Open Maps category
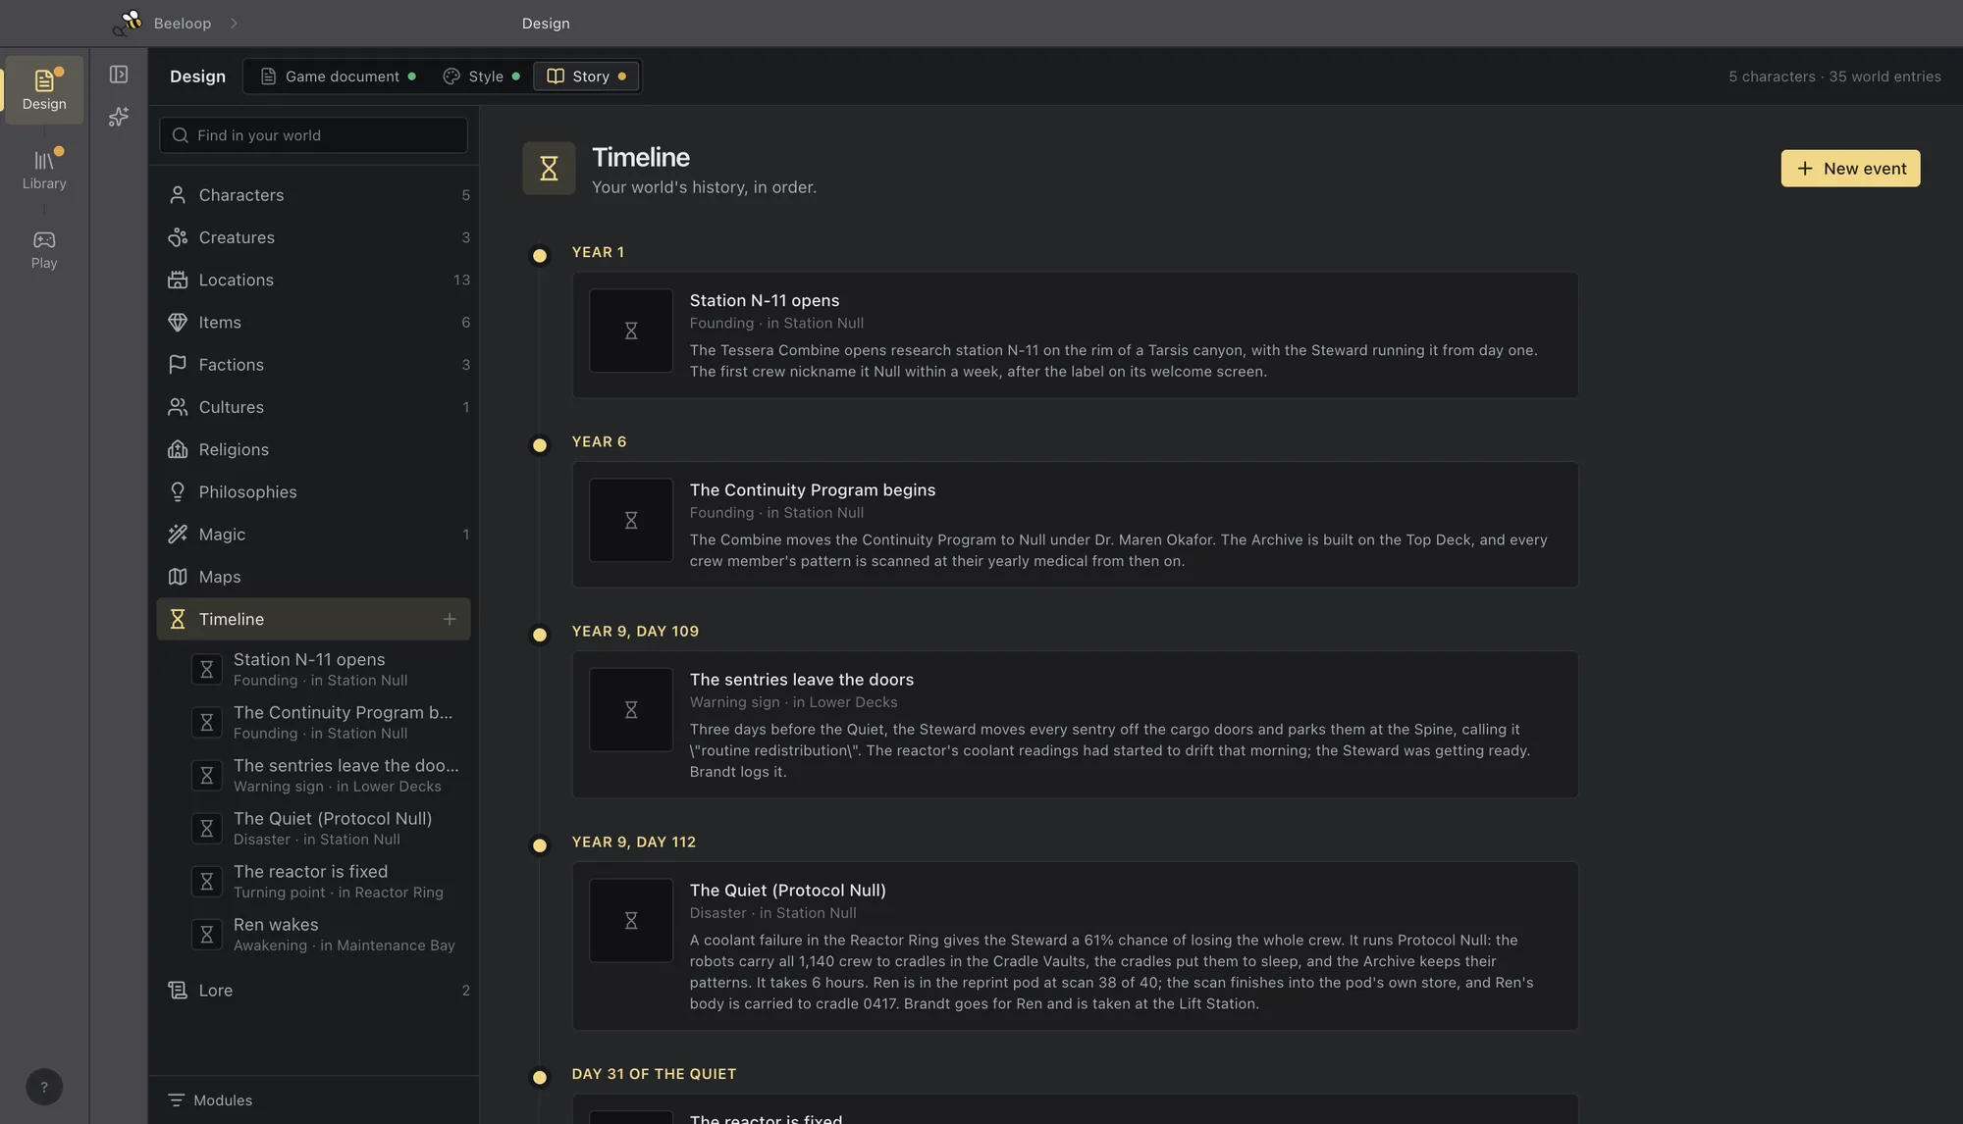 pos(314,577)
